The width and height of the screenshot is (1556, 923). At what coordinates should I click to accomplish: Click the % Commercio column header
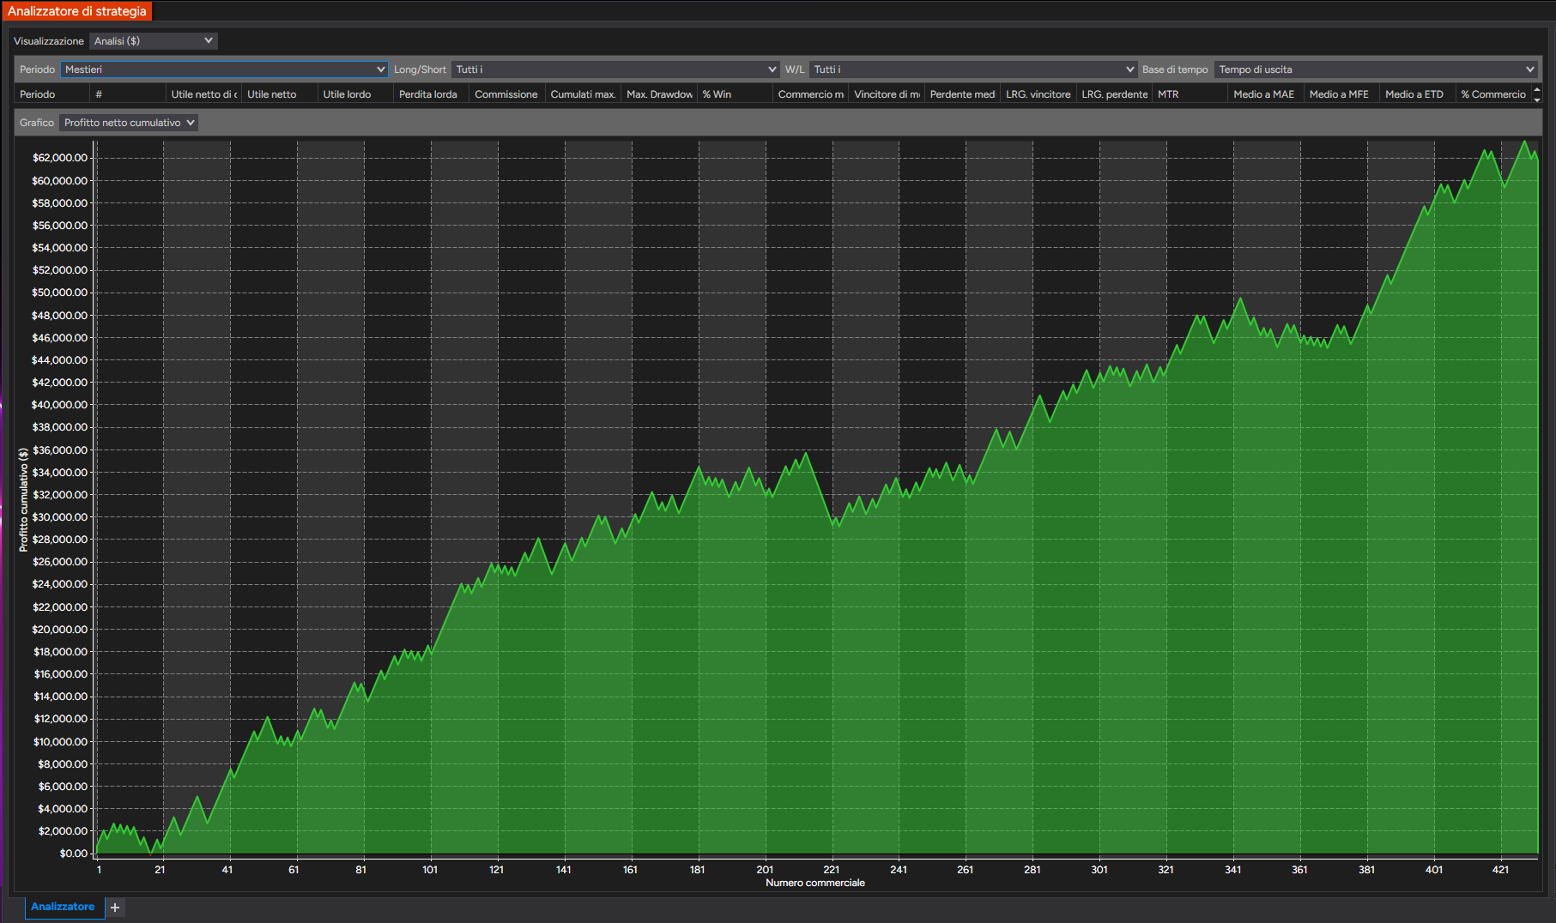1493,94
